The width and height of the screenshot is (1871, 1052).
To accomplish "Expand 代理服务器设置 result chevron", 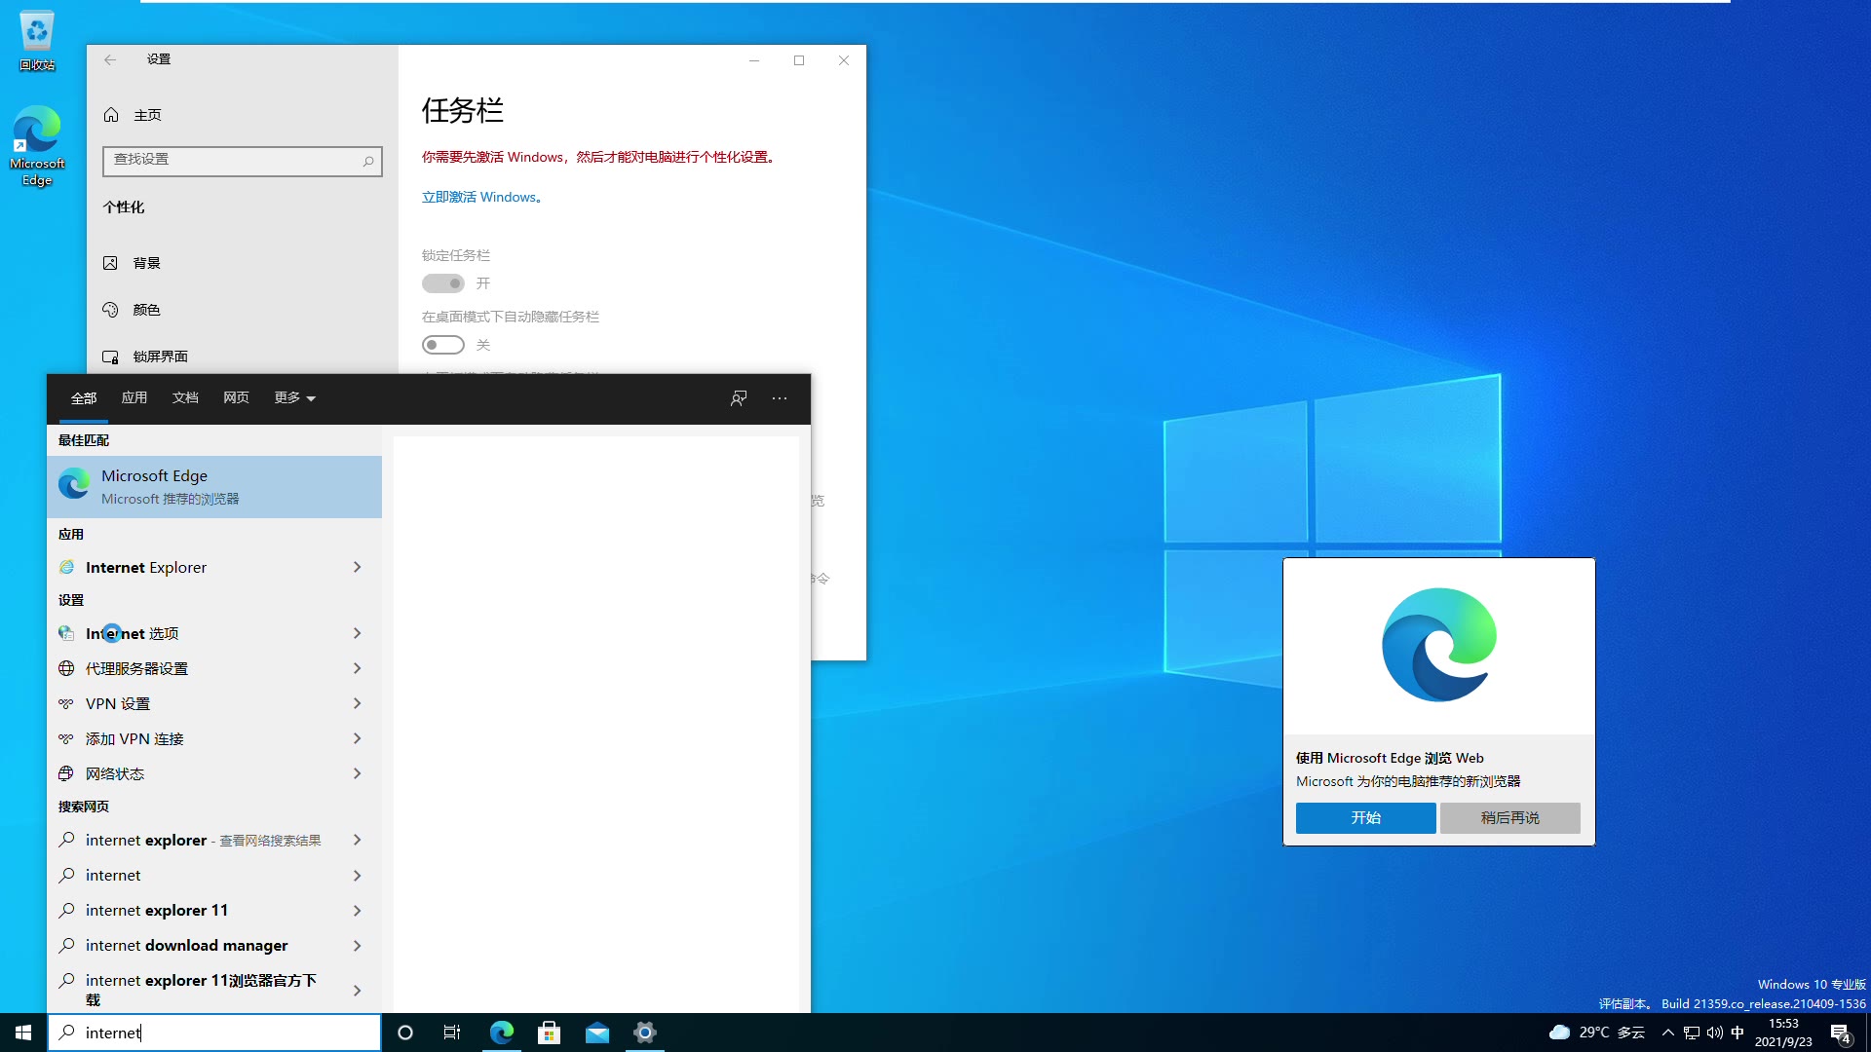I will pos(357,668).
